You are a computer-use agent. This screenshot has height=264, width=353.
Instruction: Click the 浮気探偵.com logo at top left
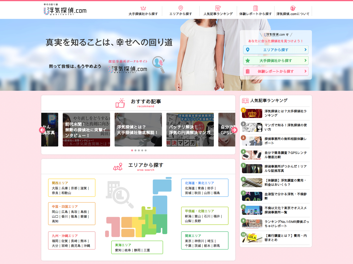(65, 10)
